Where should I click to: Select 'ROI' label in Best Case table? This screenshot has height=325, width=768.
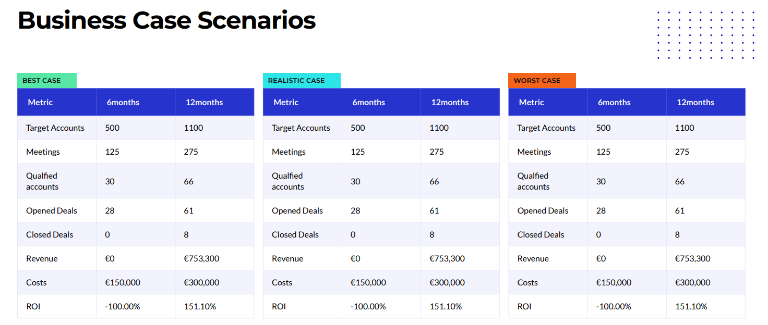pyautogui.click(x=33, y=306)
